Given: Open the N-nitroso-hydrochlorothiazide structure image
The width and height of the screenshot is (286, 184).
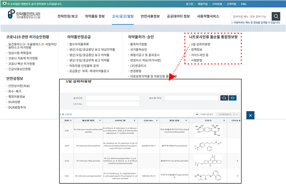Looking at the screenshot, I should 208,131.
